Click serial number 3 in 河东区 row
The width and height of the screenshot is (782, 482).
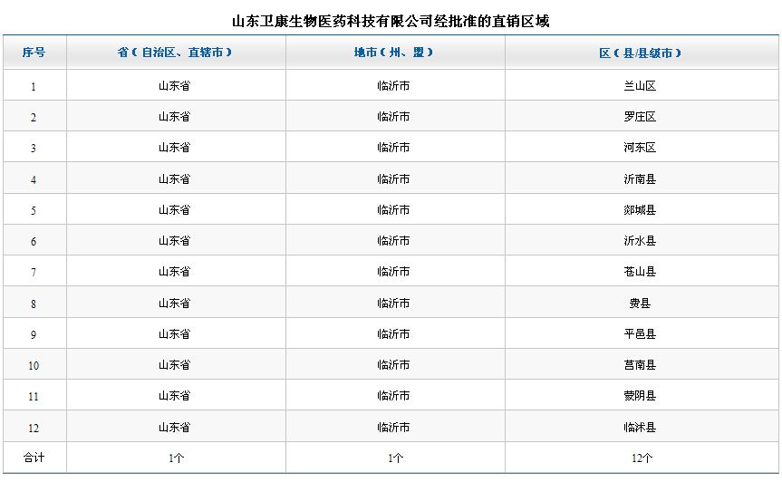(x=34, y=149)
